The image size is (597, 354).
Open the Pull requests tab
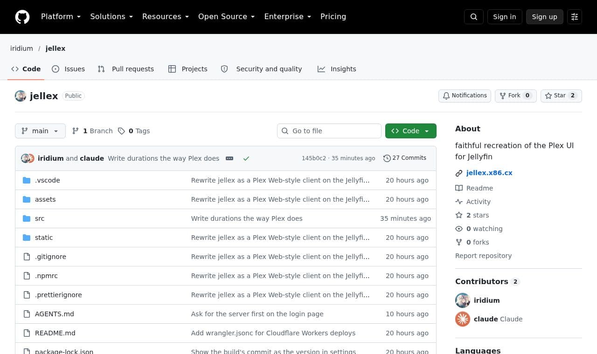126,69
